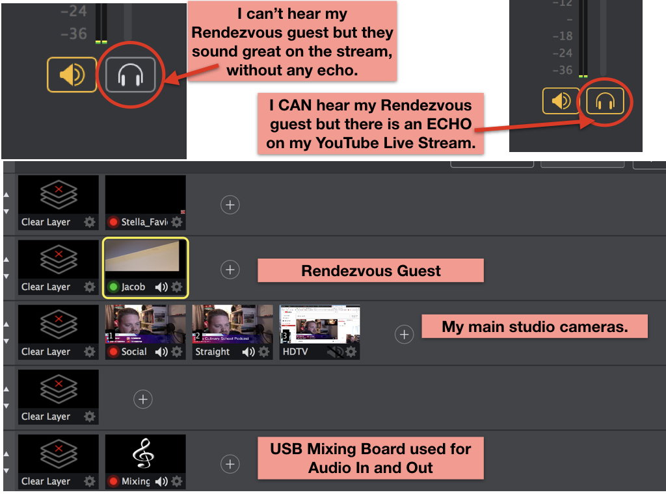The image size is (666, 499).
Task: Select the speaker output icon on left panel
Action: (72, 73)
